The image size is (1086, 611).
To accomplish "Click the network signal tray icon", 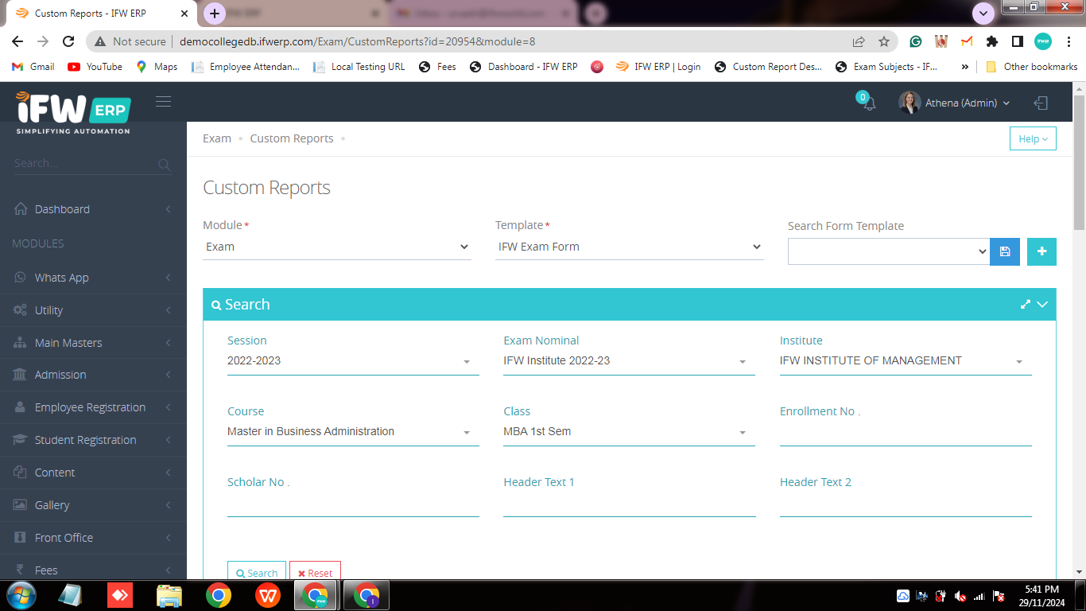I will point(979,596).
